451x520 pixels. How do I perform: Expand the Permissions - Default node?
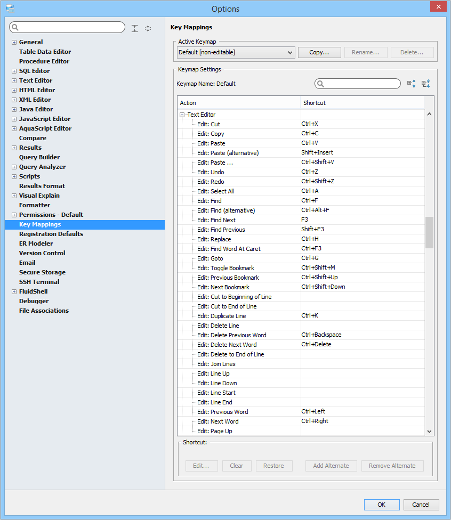pyautogui.click(x=14, y=215)
